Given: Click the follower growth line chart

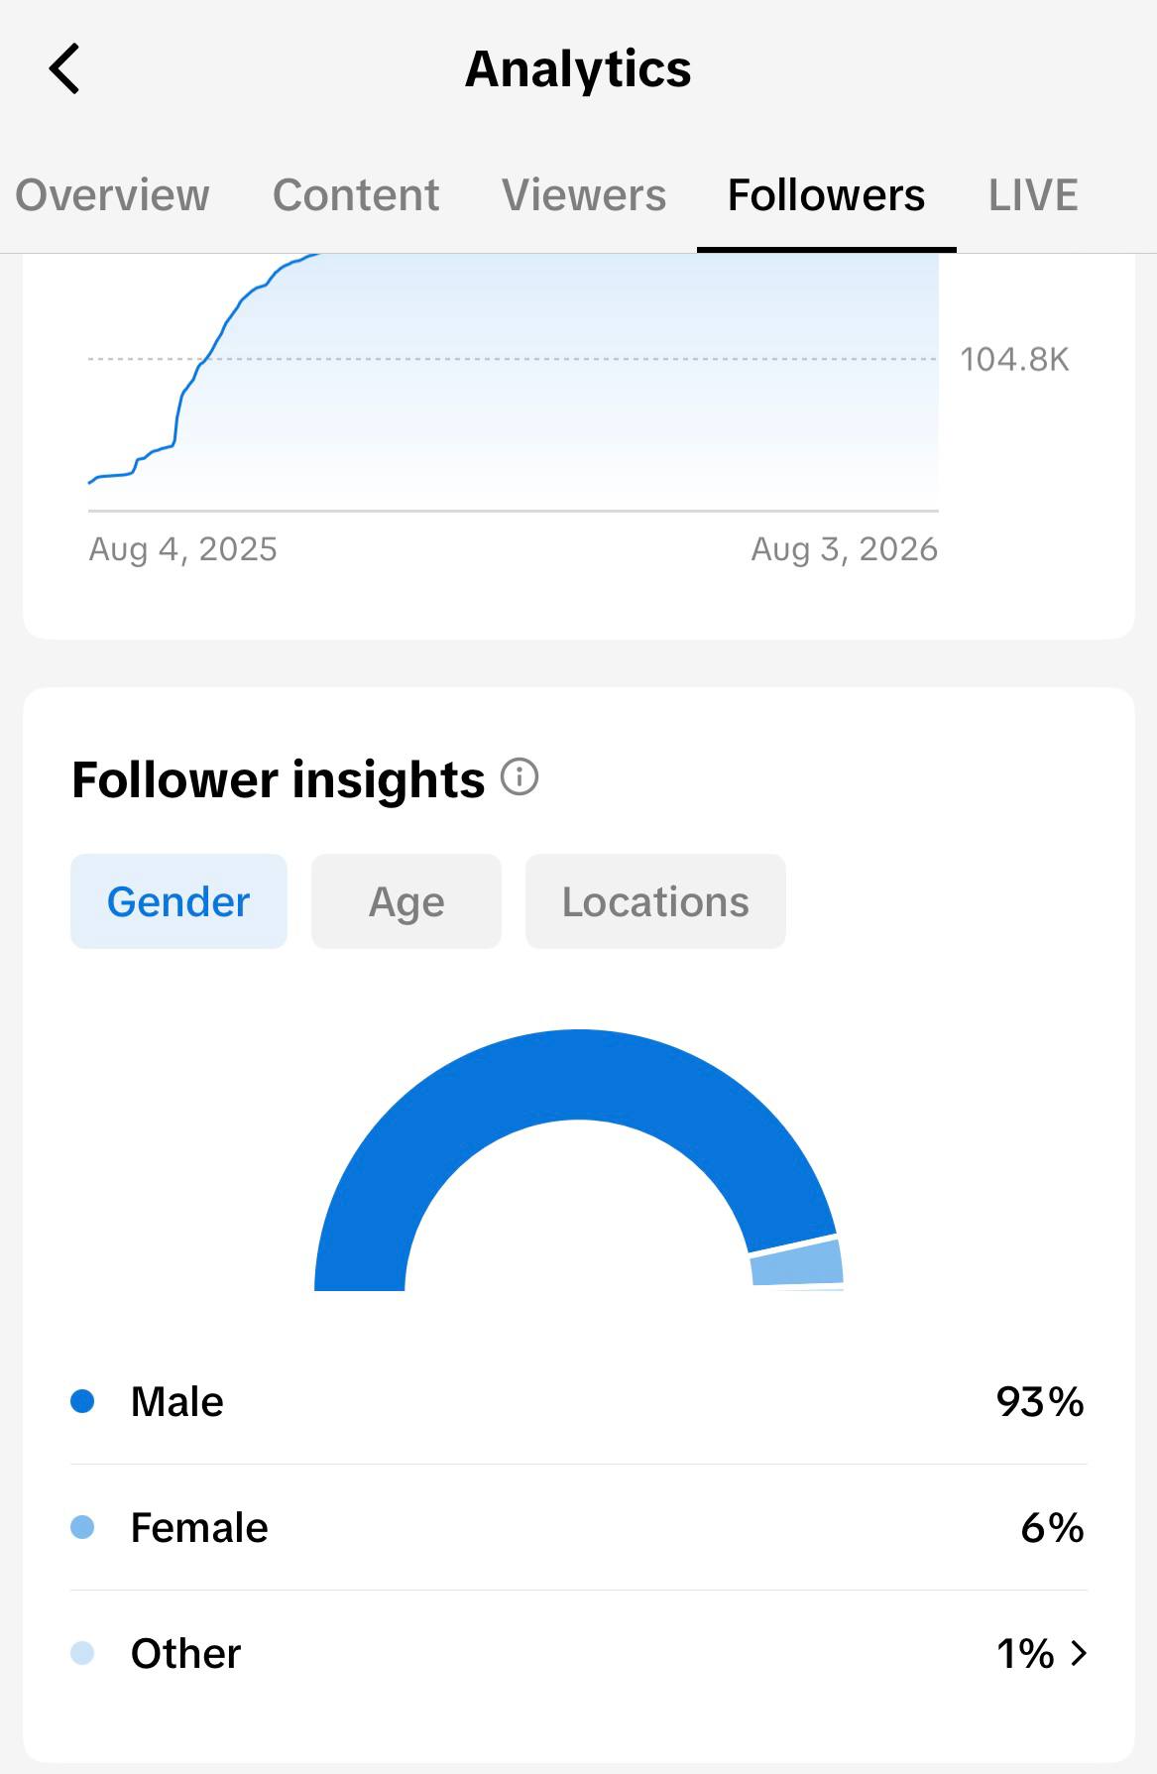Looking at the screenshot, I should point(513,382).
